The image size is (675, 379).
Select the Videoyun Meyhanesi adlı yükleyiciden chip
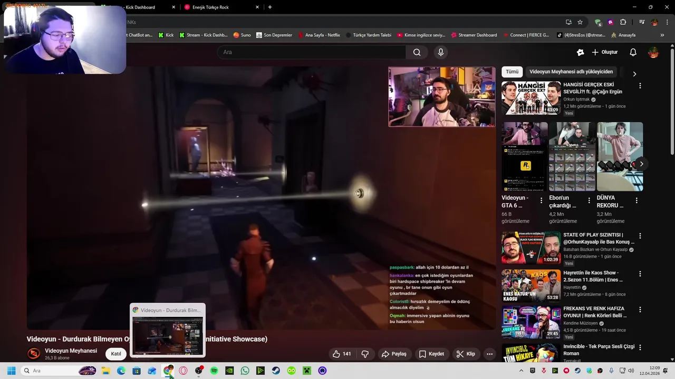(x=571, y=72)
